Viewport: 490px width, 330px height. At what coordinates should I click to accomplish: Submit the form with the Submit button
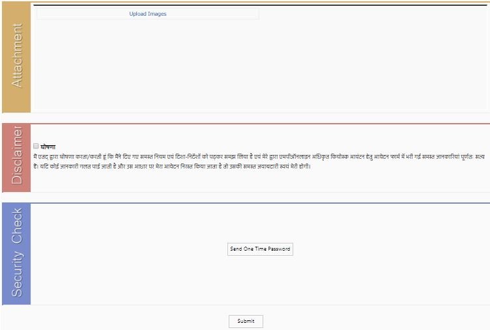point(246,322)
